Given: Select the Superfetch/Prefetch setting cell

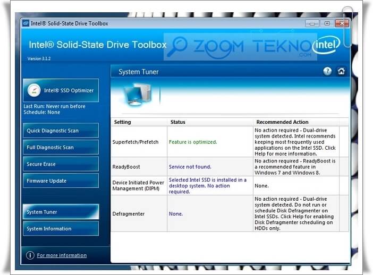Looking at the screenshot, I should tap(139, 142).
